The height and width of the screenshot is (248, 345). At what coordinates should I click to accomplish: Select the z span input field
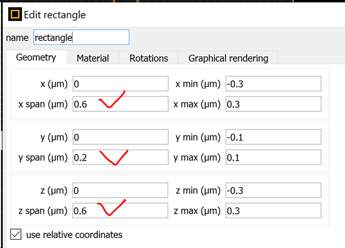pos(120,210)
